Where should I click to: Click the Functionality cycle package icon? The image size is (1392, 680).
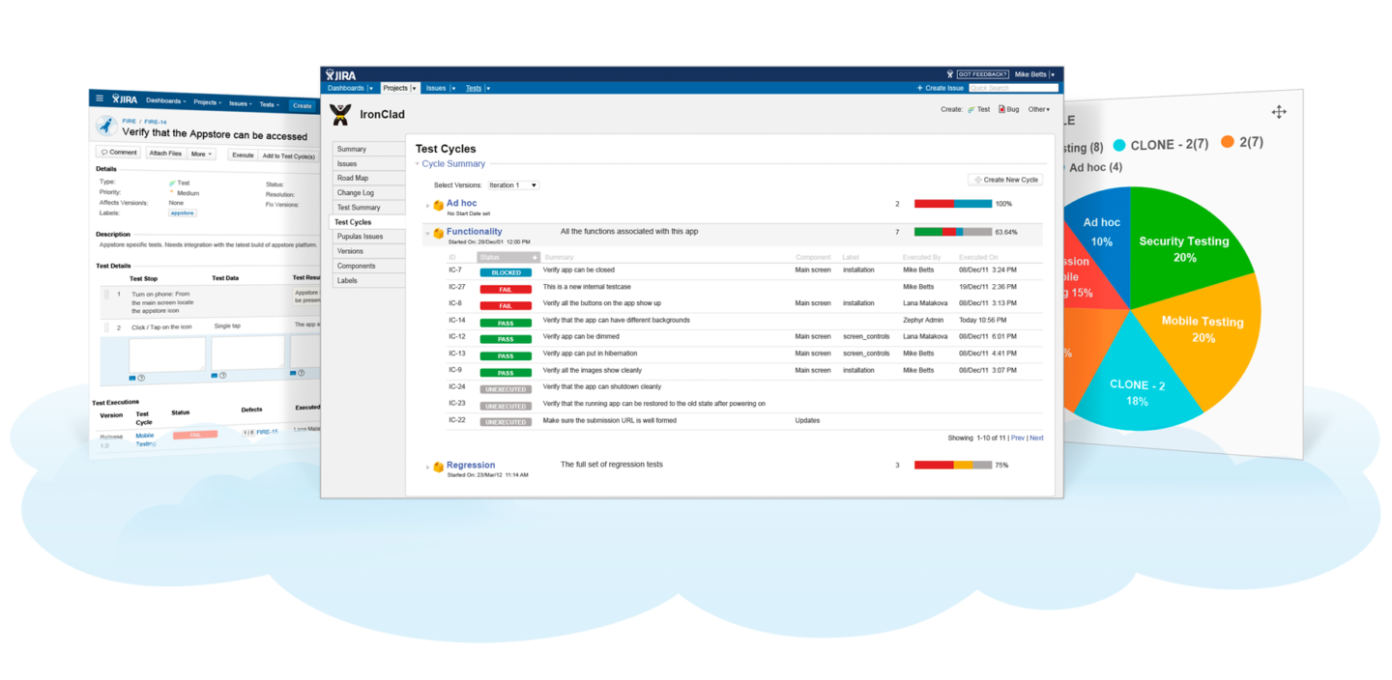pyautogui.click(x=438, y=233)
